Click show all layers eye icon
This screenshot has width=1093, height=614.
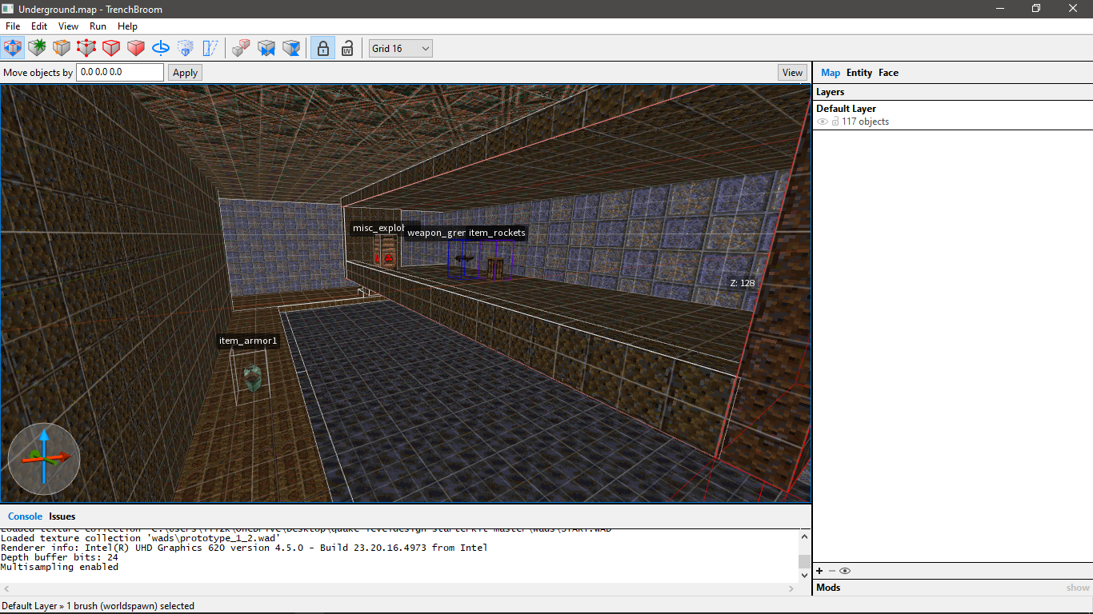(844, 571)
